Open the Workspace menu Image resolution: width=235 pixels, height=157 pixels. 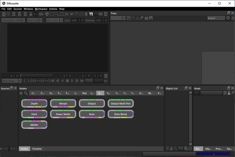click(x=41, y=9)
